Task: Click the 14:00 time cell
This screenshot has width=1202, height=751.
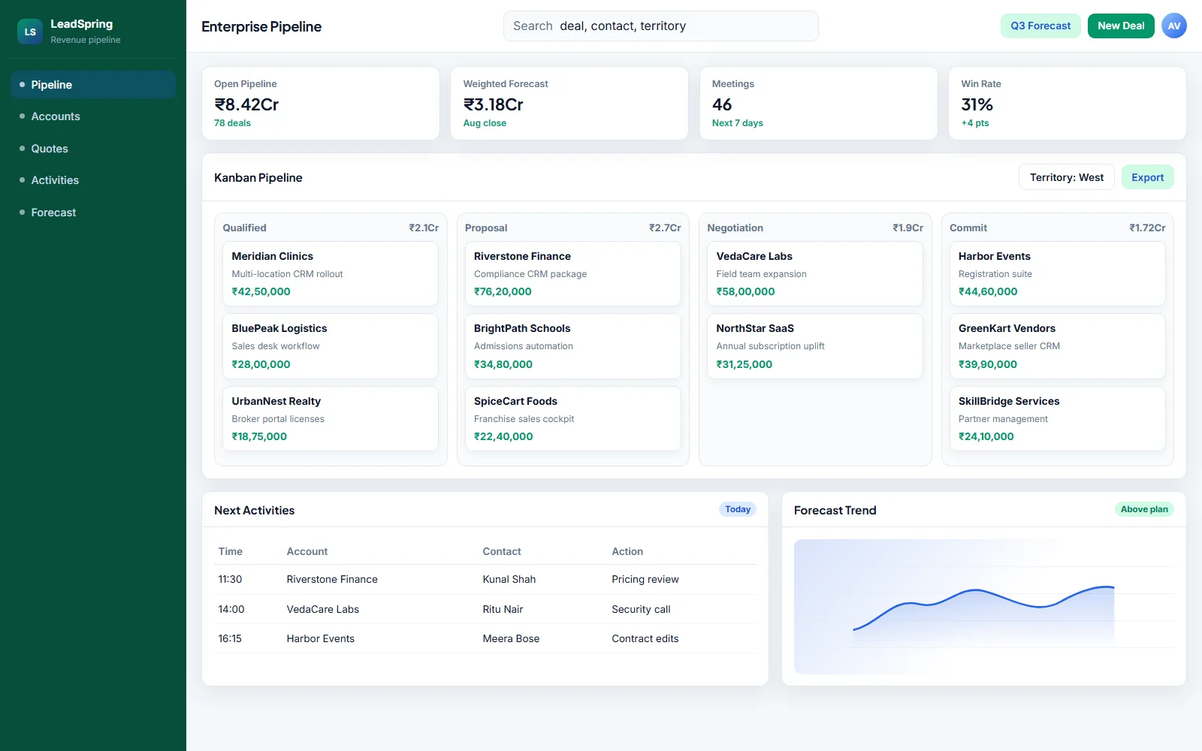Action: click(x=231, y=609)
